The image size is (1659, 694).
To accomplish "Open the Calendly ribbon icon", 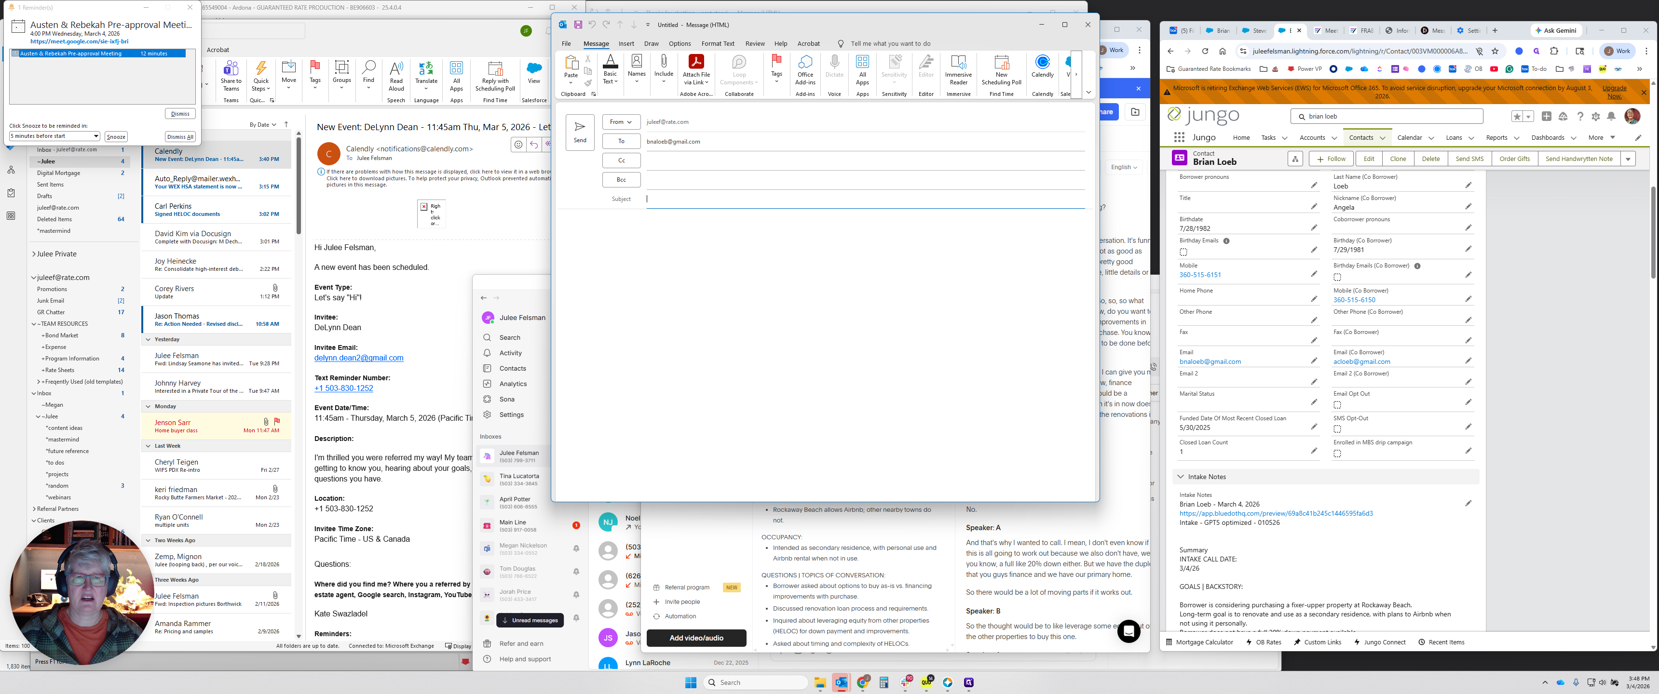I will (1042, 63).
